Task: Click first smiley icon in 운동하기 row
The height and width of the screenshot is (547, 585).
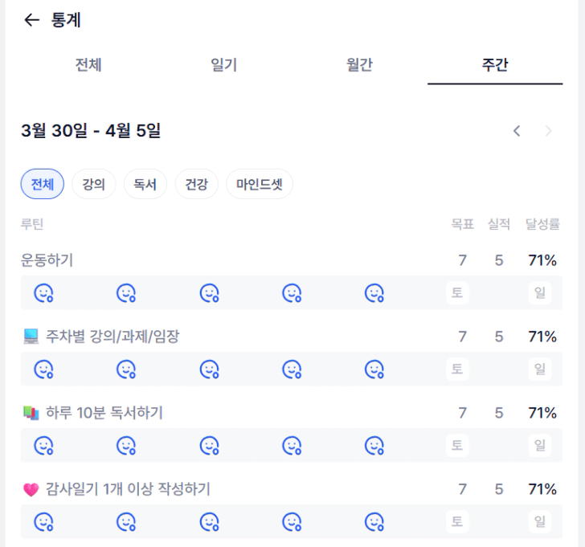Action: click(43, 293)
